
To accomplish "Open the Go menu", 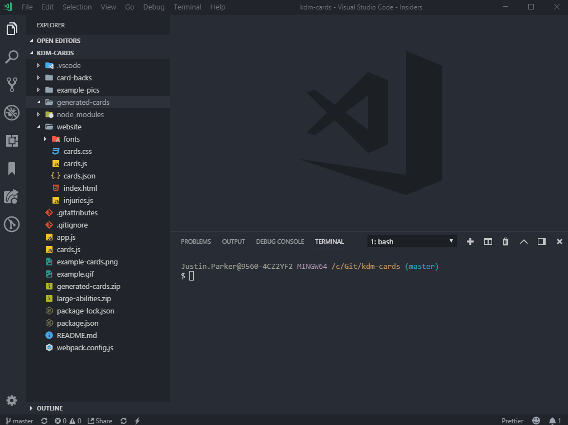I will click(130, 7).
